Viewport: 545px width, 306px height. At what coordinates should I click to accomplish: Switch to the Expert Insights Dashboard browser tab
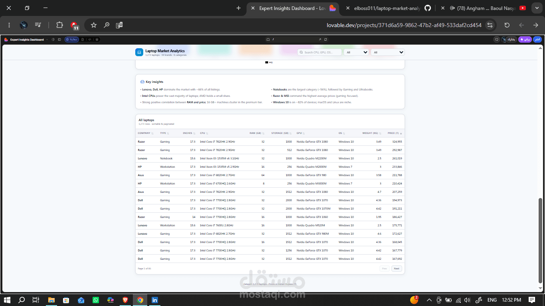point(293,8)
